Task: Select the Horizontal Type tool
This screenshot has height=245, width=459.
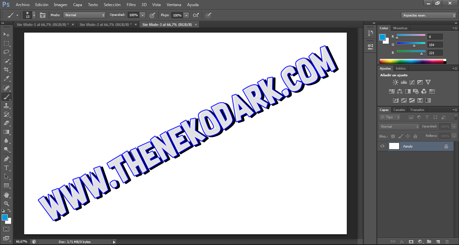Action: [6, 167]
